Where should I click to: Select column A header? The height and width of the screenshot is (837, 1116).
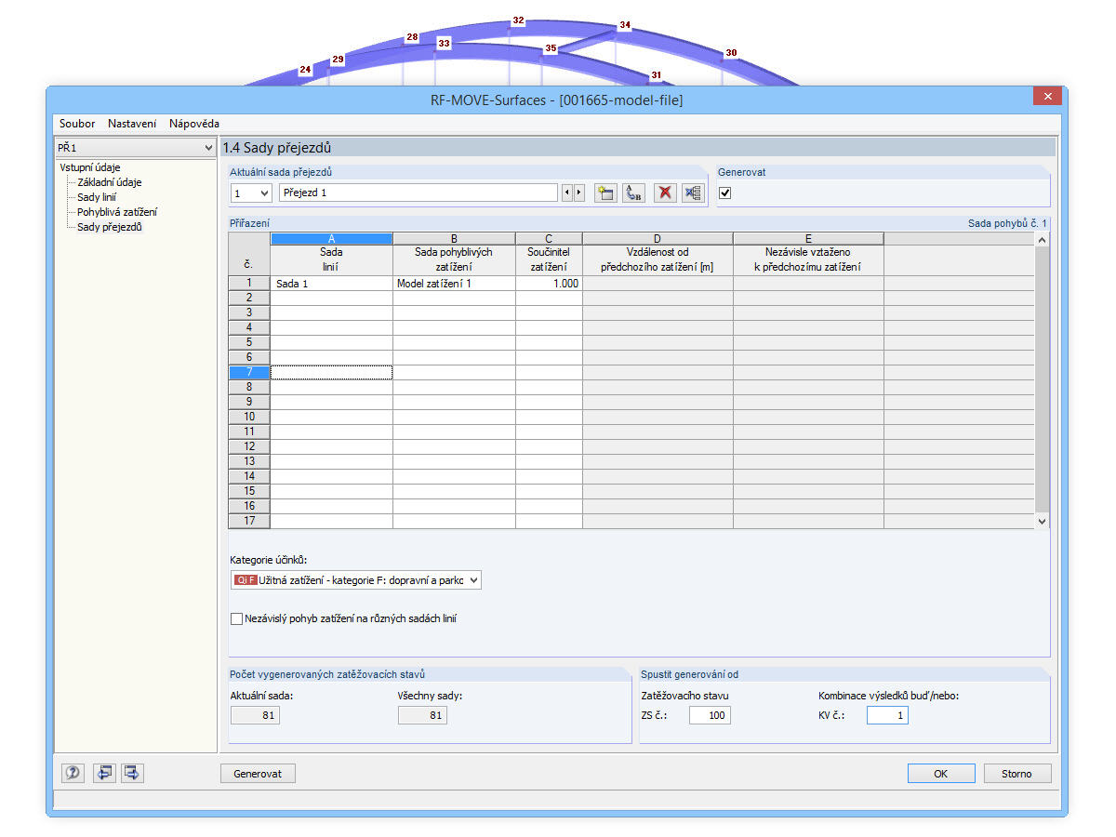click(331, 239)
